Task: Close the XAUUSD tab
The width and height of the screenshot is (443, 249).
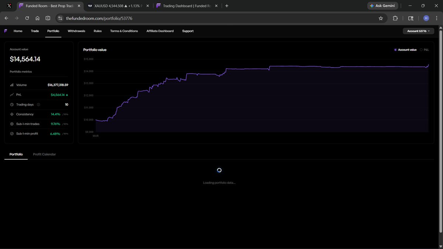Action: (x=148, y=6)
